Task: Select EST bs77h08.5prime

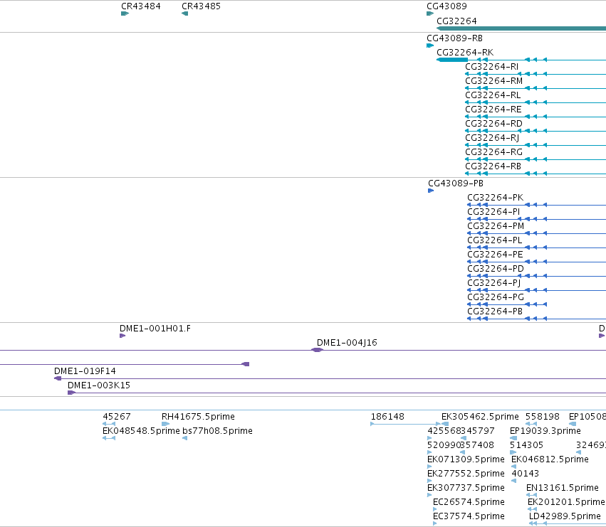Action: [184, 438]
